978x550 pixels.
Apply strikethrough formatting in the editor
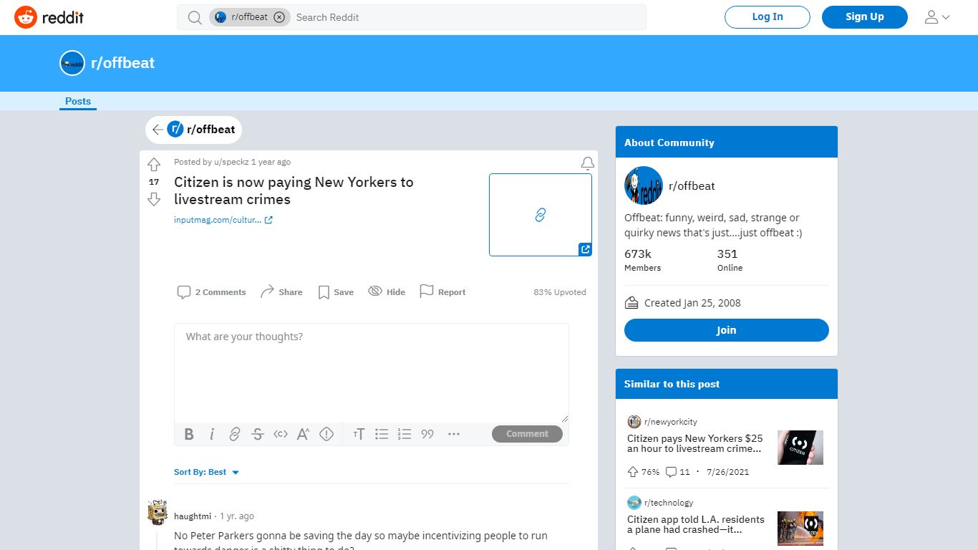[x=258, y=434]
